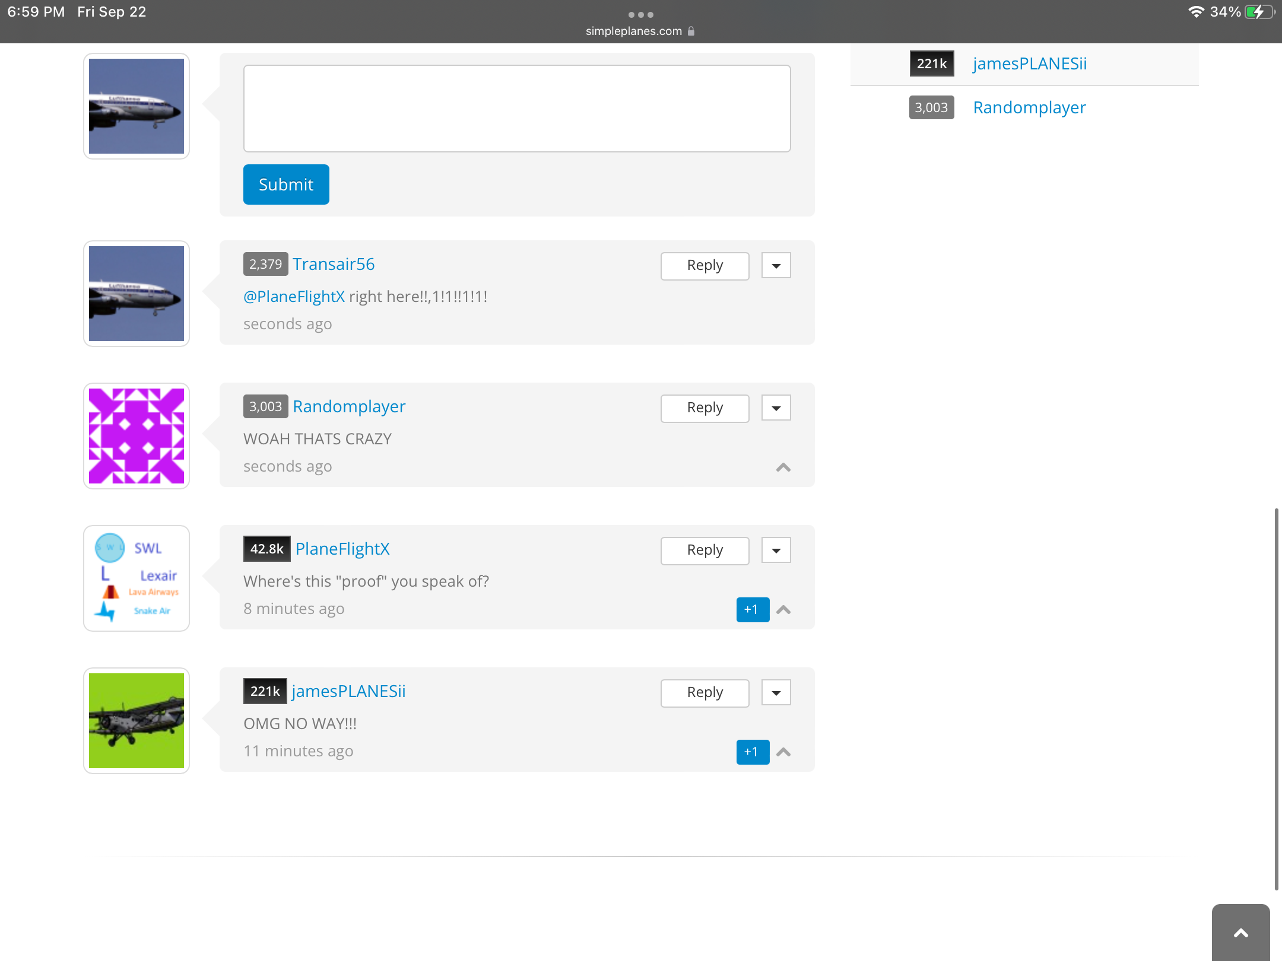
Task: Click the Submit comment button
Action: click(x=286, y=184)
